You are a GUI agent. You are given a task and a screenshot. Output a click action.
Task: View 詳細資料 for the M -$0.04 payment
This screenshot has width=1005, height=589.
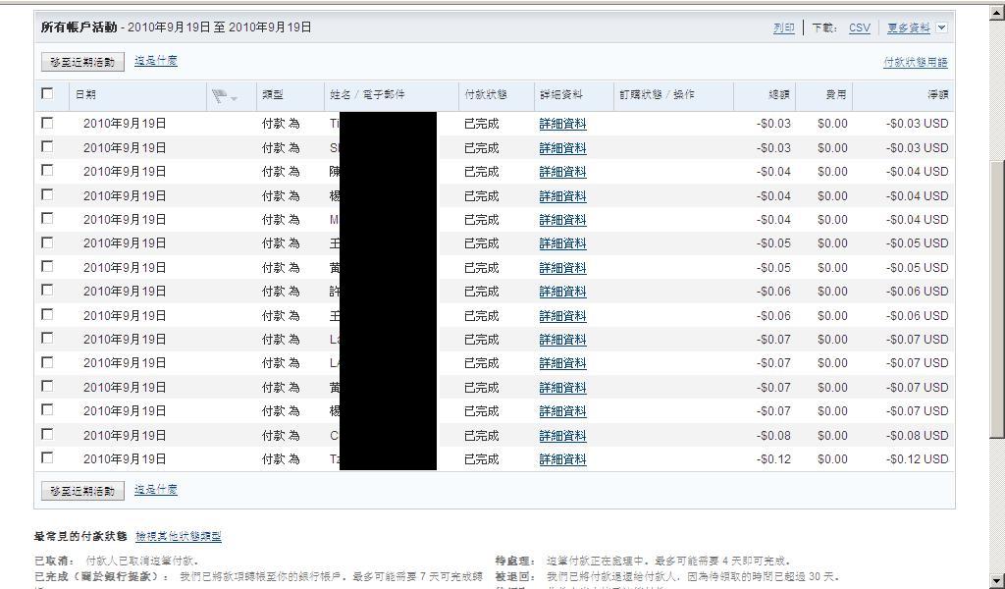click(562, 220)
